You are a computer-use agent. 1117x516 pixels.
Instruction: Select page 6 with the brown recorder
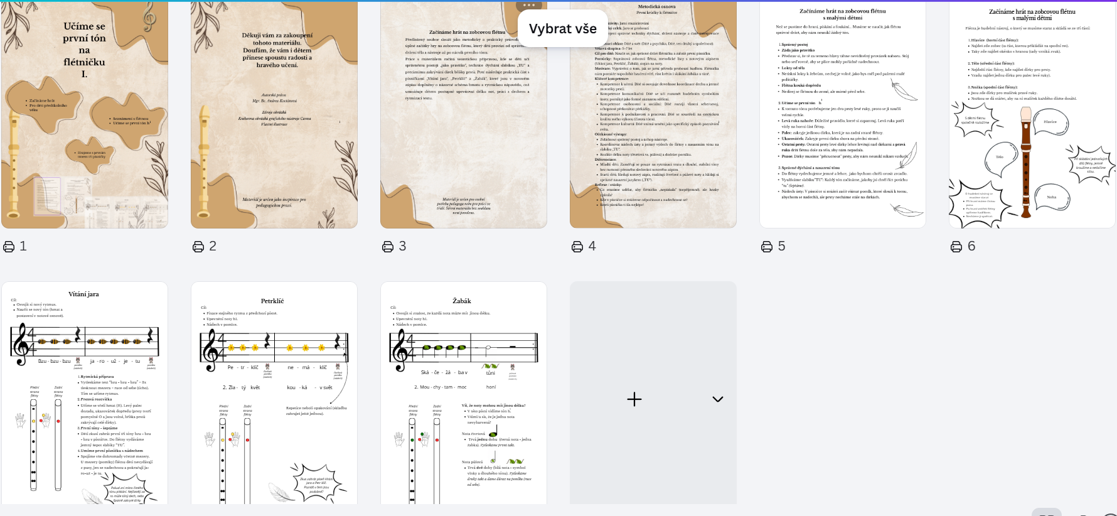(x=1032, y=115)
